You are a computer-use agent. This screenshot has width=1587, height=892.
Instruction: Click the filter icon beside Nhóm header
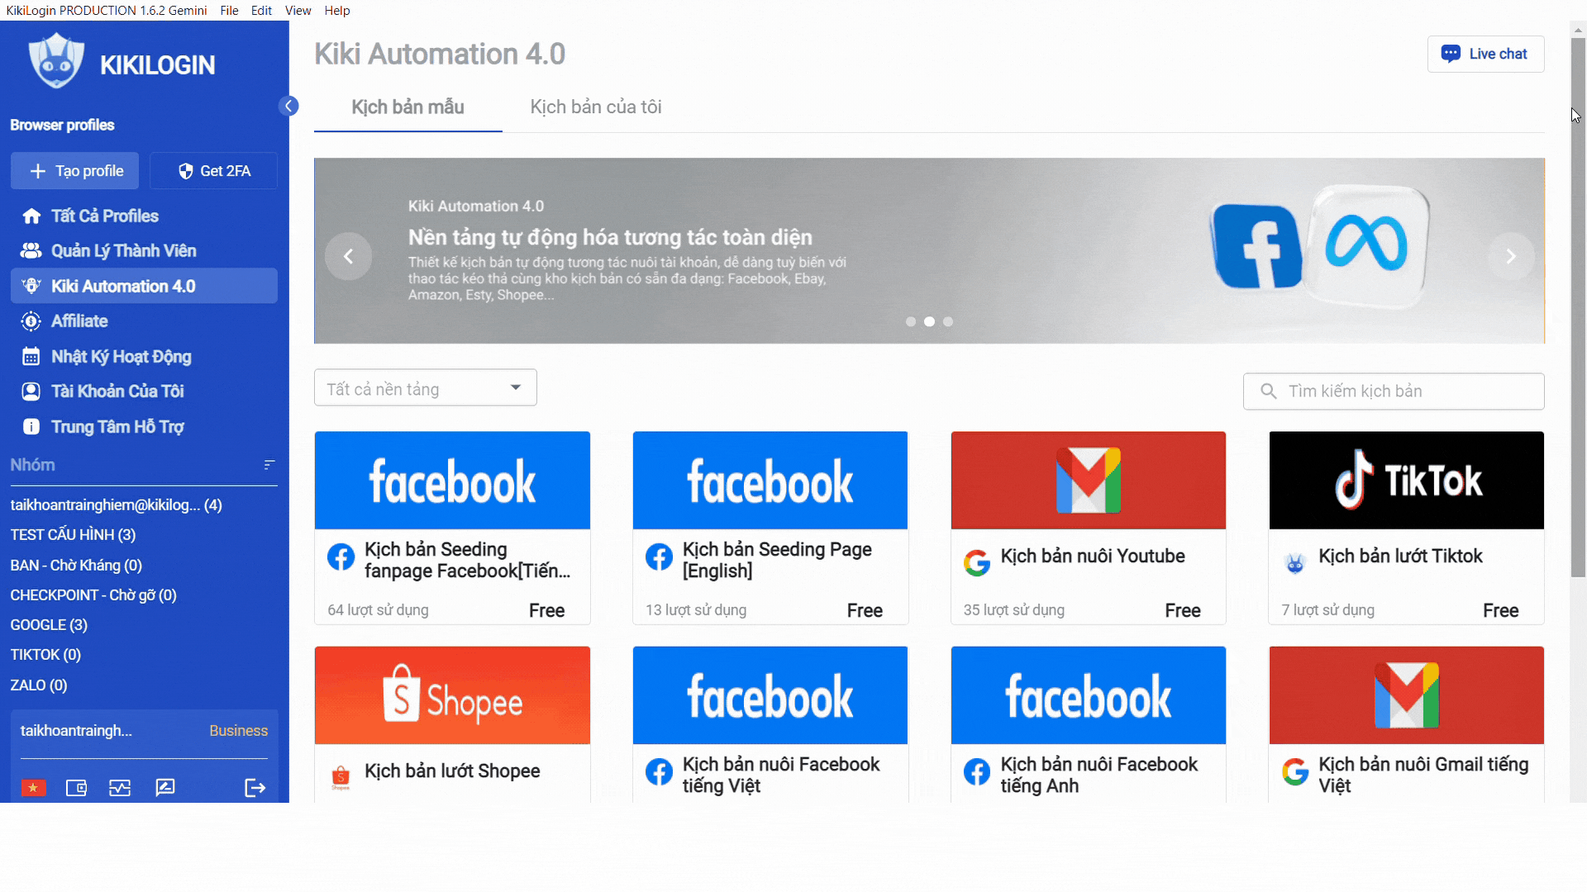tap(269, 464)
